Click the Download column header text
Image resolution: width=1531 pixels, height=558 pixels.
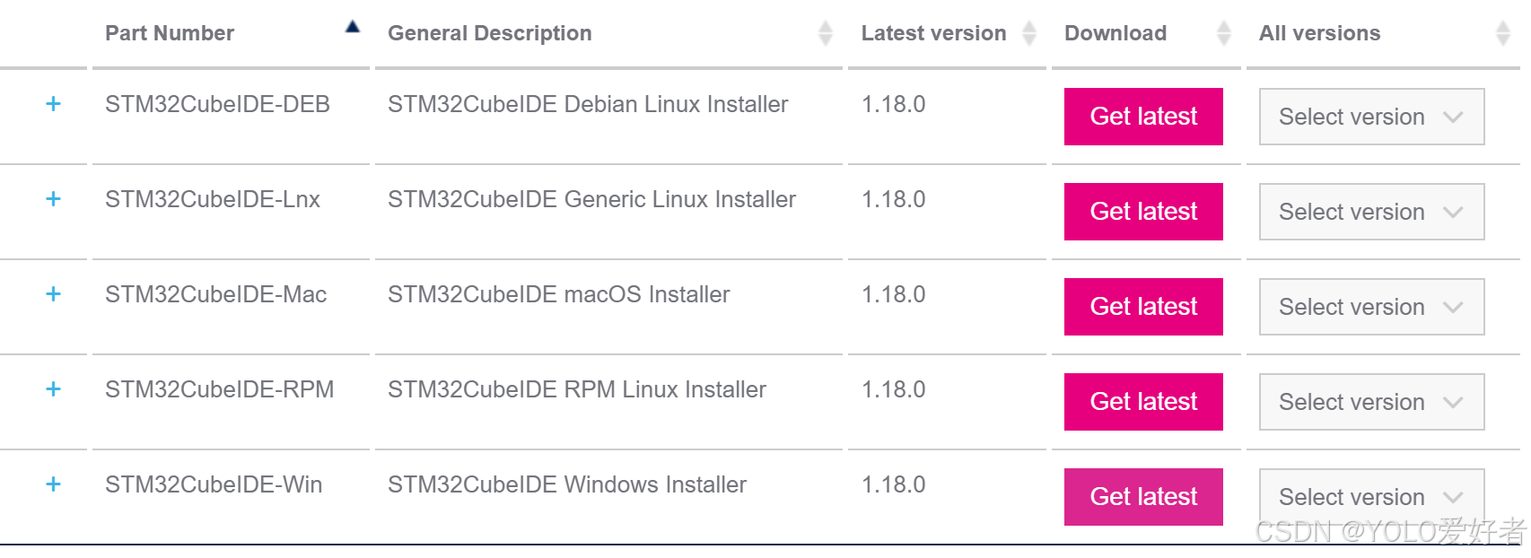[1115, 33]
